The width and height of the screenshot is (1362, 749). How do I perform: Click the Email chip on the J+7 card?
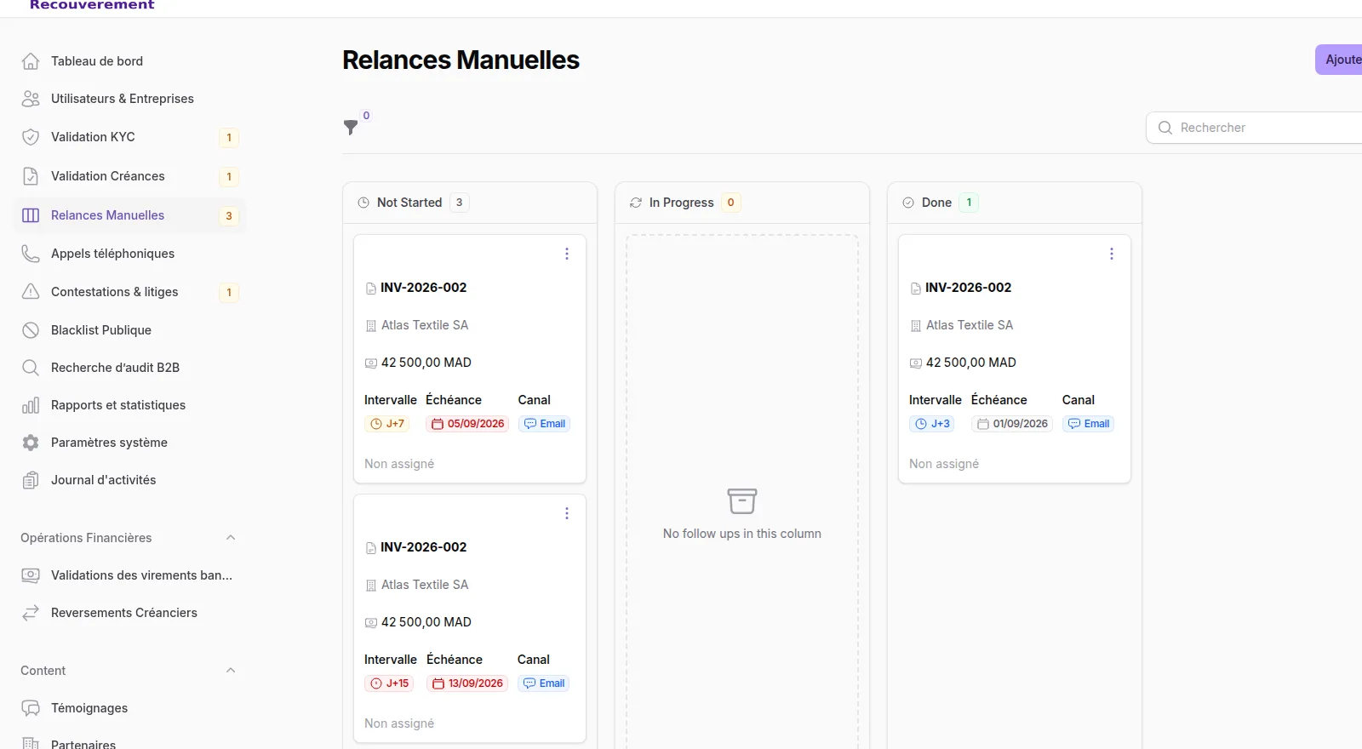coord(545,424)
